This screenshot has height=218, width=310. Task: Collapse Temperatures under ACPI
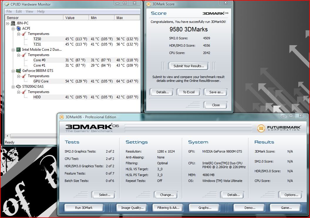18,34
